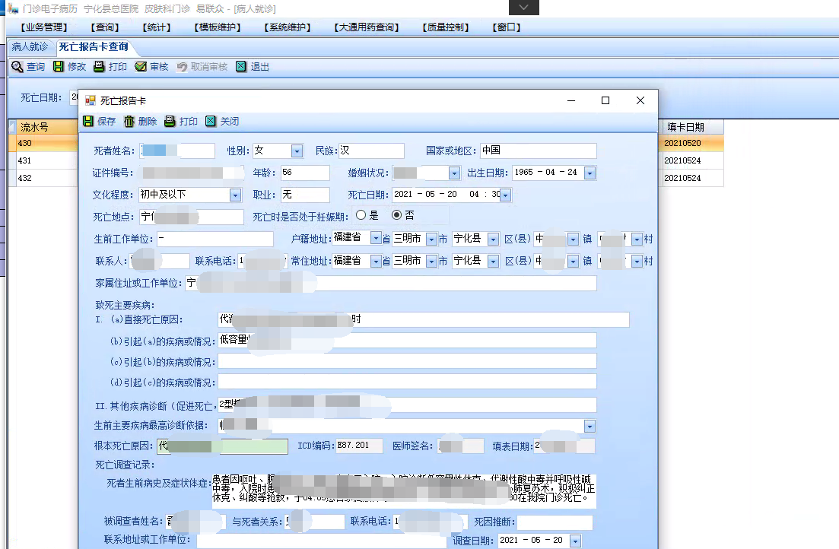Click the chevron dropdown at top of screen
Screen dimensions: 839x549
524,8
